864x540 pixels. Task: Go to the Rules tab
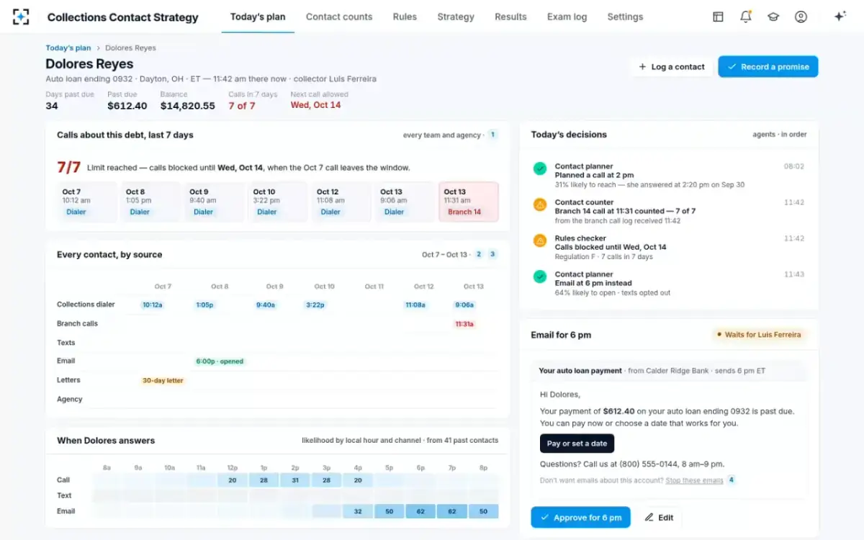pos(405,17)
